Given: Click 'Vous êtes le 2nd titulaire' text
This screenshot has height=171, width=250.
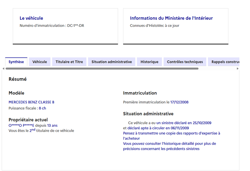Looking at the screenshot, I should pyautogui.click(x=41, y=131).
